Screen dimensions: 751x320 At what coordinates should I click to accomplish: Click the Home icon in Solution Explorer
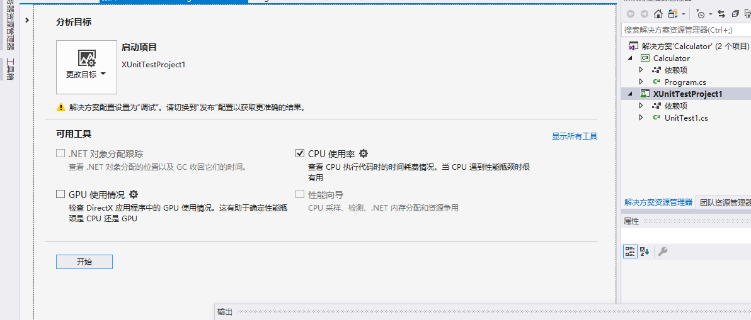click(x=658, y=14)
